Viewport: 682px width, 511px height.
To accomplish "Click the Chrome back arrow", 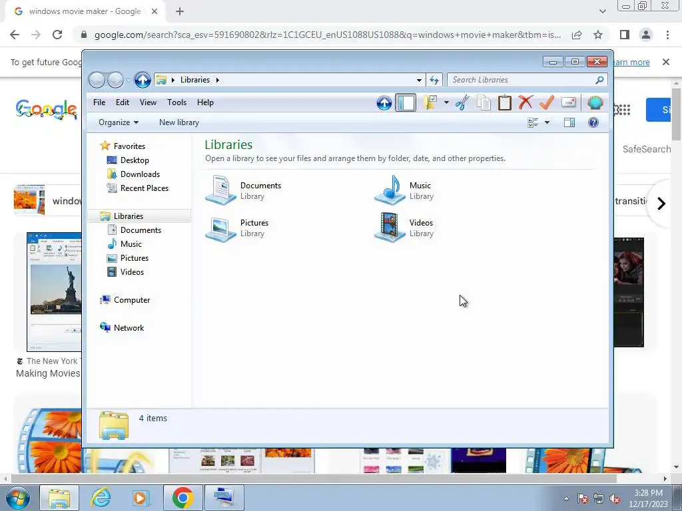I will 15,35.
